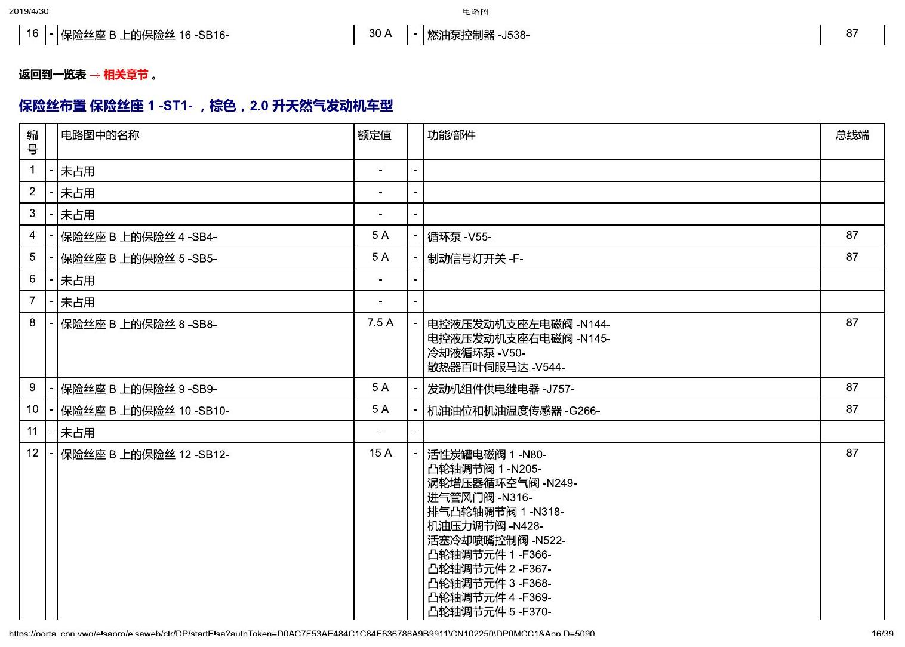Click 未占用 in row 11
Screen dimensions: 905x647
(x=78, y=433)
